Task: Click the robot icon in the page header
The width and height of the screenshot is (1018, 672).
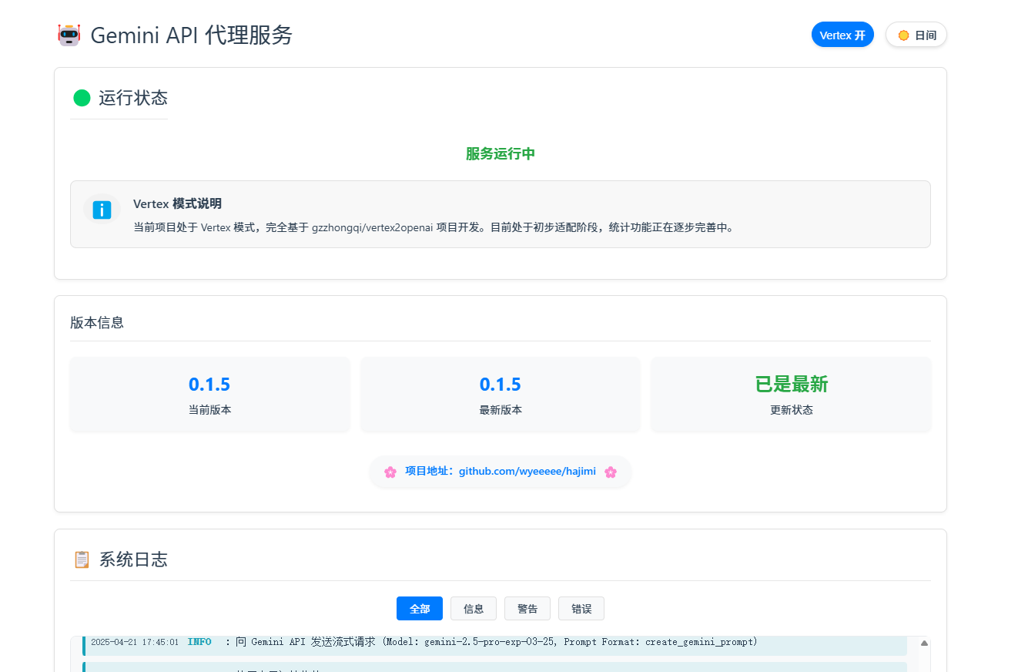Action: point(70,35)
